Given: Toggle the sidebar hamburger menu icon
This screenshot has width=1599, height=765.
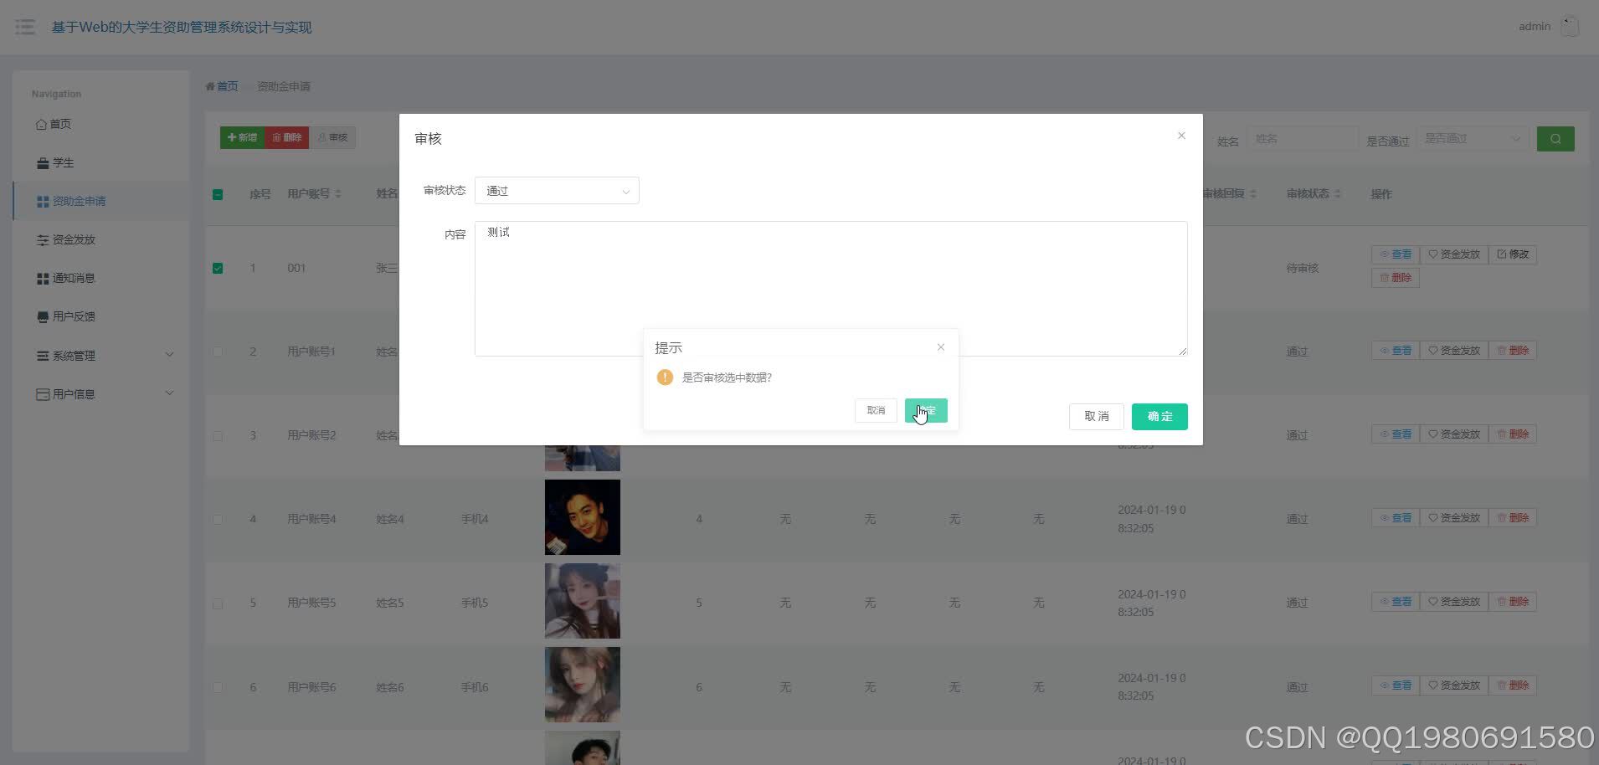Looking at the screenshot, I should coord(25,27).
